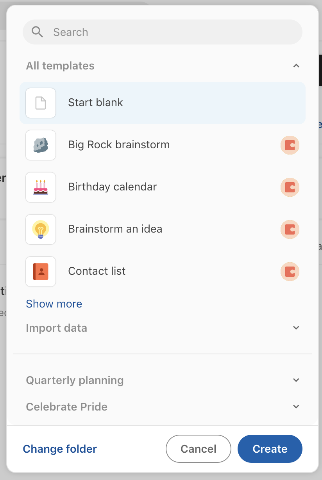Expand the Celebrate Pride section
The image size is (322, 480).
[x=296, y=407]
